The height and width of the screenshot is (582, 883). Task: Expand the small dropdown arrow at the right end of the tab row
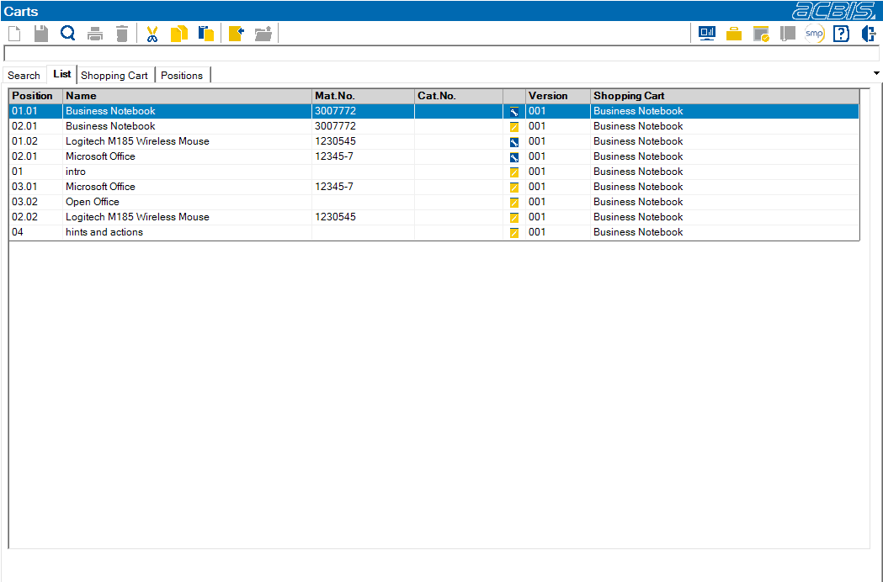pyautogui.click(x=876, y=73)
